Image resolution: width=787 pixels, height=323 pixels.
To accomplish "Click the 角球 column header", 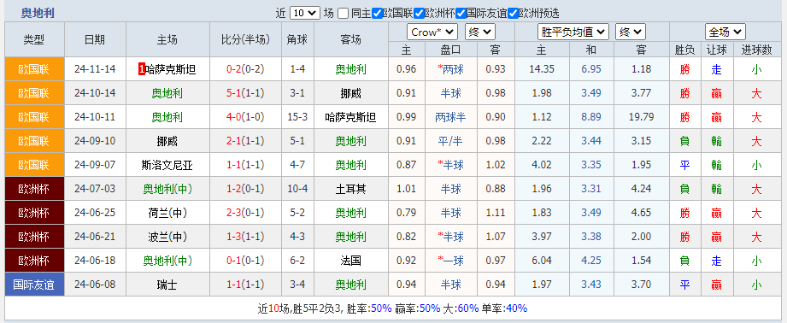I will tap(298, 39).
